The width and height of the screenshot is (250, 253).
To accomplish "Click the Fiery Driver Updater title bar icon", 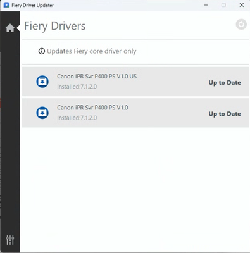I will [x=6, y=5].
